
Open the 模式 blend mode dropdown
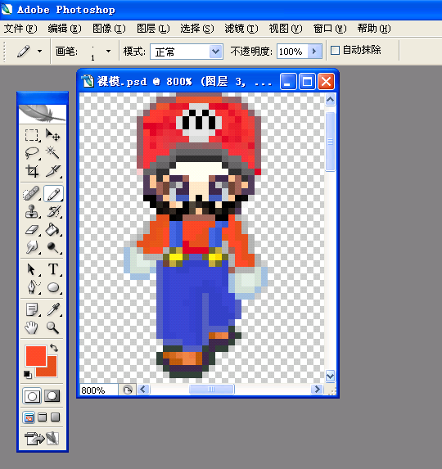[215, 52]
